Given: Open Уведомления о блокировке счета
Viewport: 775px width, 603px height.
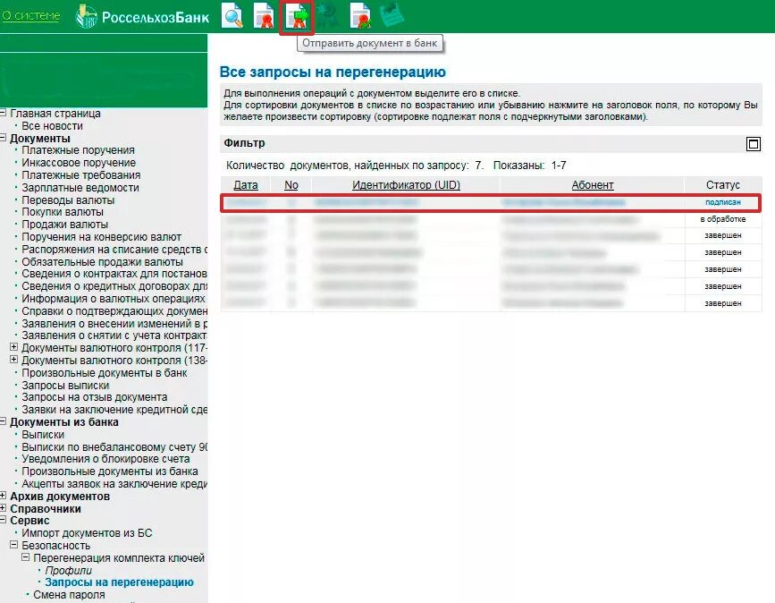Looking at the screenshot, I should tap(105, 459).
